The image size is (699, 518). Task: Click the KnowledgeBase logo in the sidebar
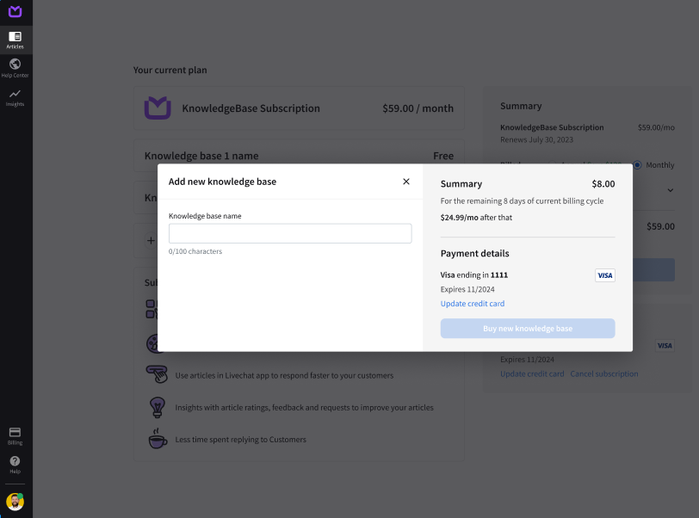15,11
